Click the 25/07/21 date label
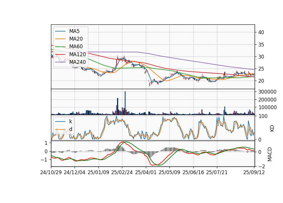Image resolution: width=283 pixels, height=203 pixels. click(217, 172)
